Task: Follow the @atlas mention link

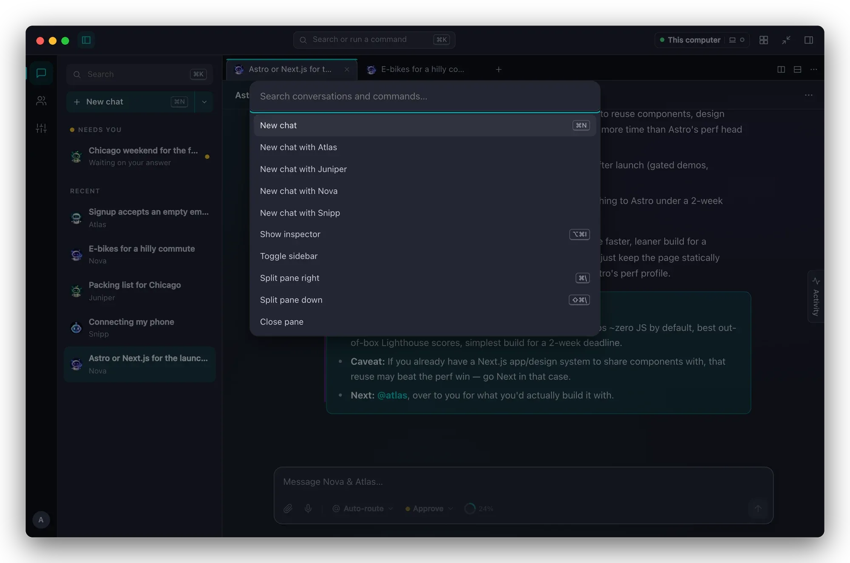Action: [392, 395]
